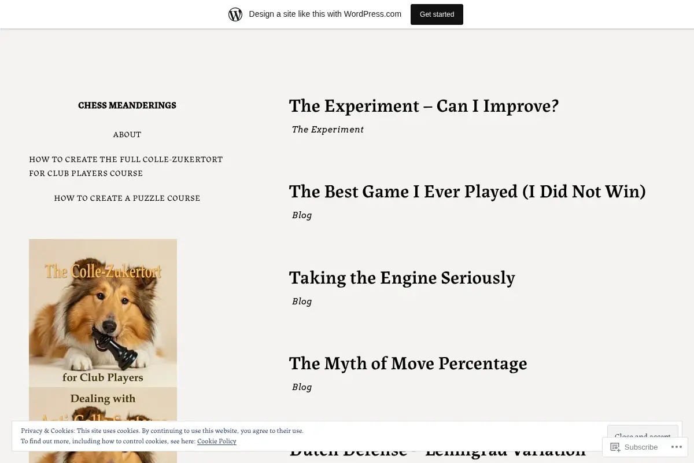
Task: Open post The Best Game I Ever Played
Action: [467, 191]
